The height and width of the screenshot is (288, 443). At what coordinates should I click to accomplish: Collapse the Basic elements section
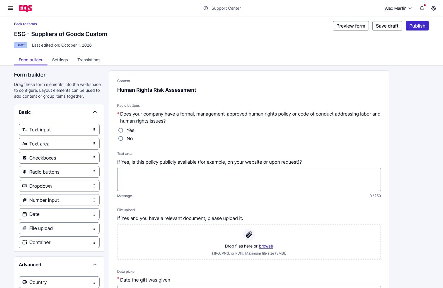point(95,112)
